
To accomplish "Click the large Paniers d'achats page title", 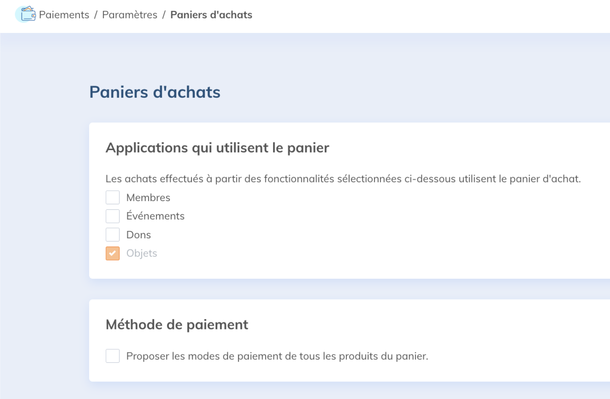I will coord(155,92).
